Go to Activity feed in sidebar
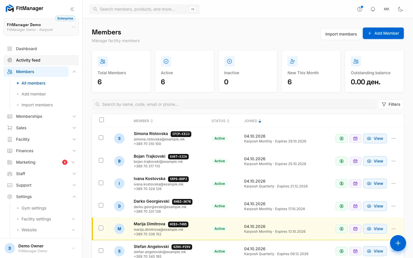413x258 pixels. [x=41, y=60]
